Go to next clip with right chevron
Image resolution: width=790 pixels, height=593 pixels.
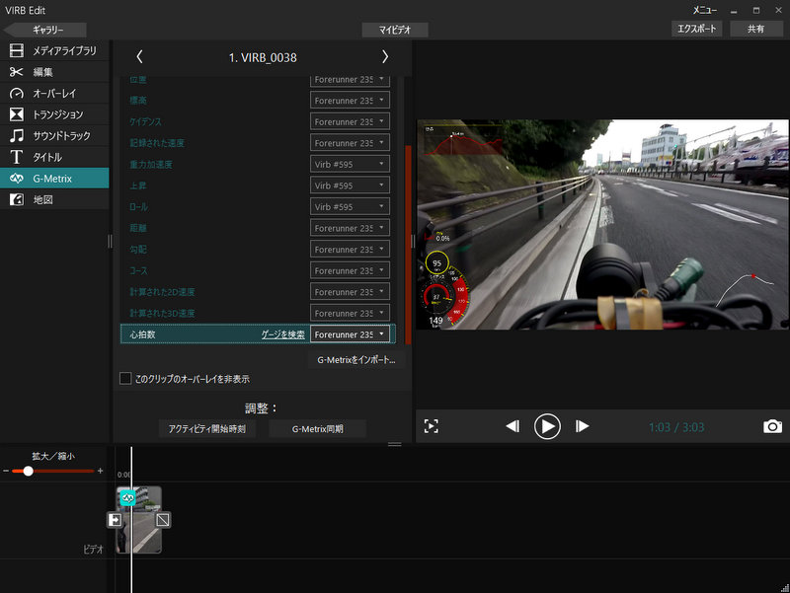385,57
